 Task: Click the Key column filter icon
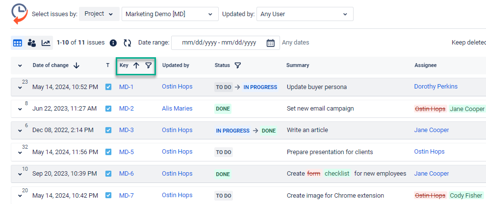149,66
